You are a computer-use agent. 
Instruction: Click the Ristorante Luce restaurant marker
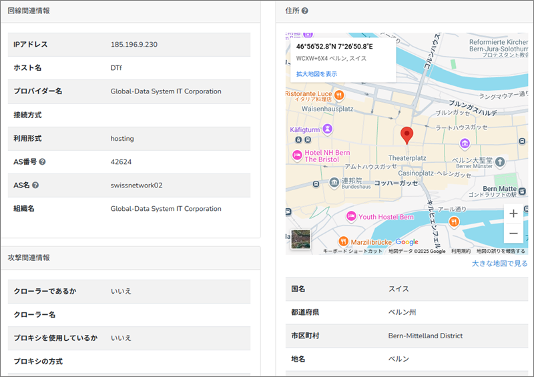[339, 95]
